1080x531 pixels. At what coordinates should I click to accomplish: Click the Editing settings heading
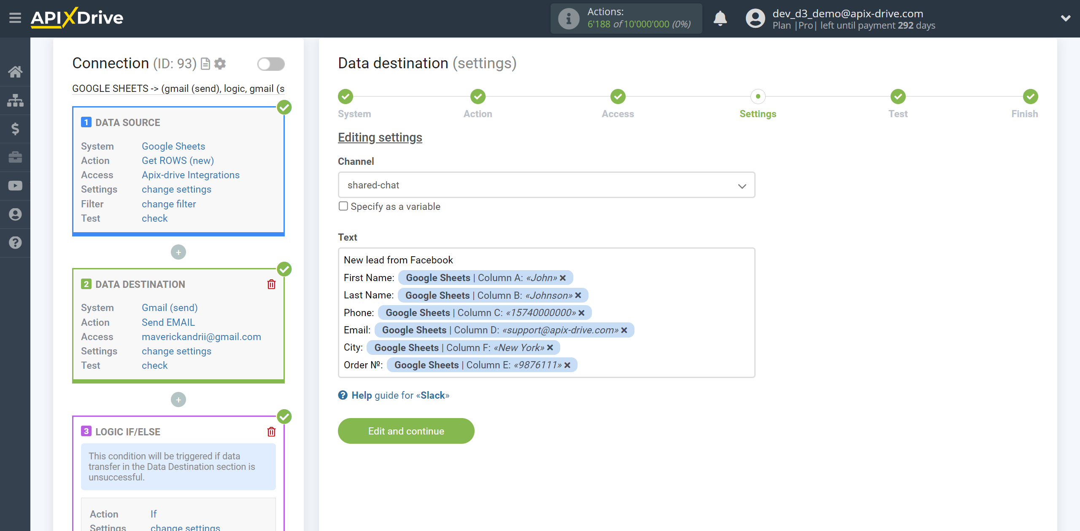click(x=380, y=137)
